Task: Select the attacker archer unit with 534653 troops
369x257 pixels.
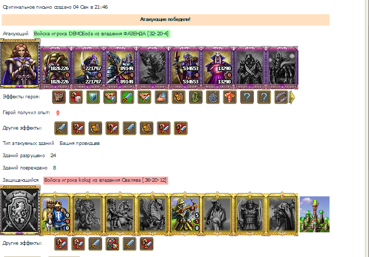Action: click(x=185, y=68)
